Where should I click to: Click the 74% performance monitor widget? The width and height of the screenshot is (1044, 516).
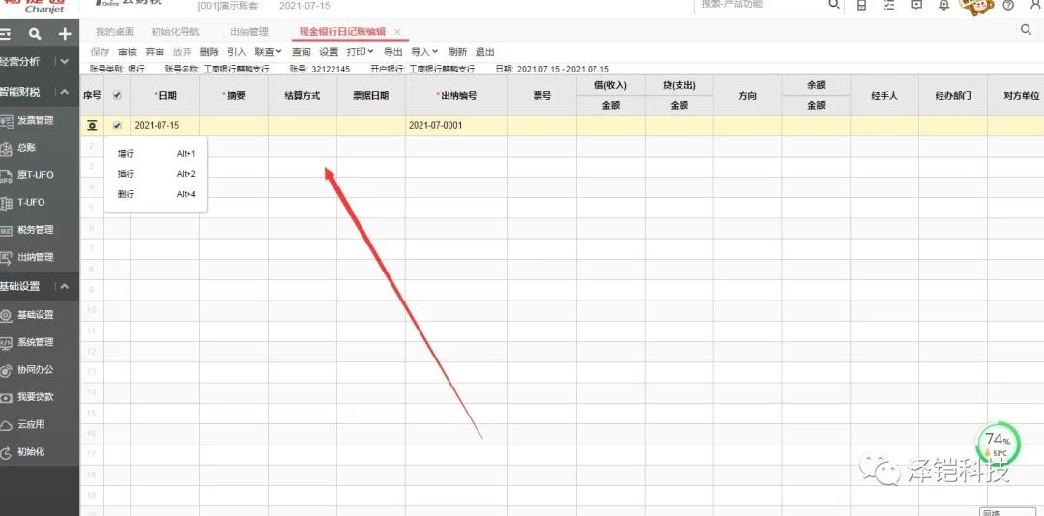click(998, 444)
